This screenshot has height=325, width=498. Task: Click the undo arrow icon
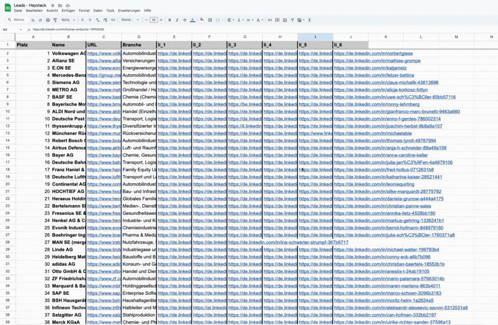click(x=33, y=20)
